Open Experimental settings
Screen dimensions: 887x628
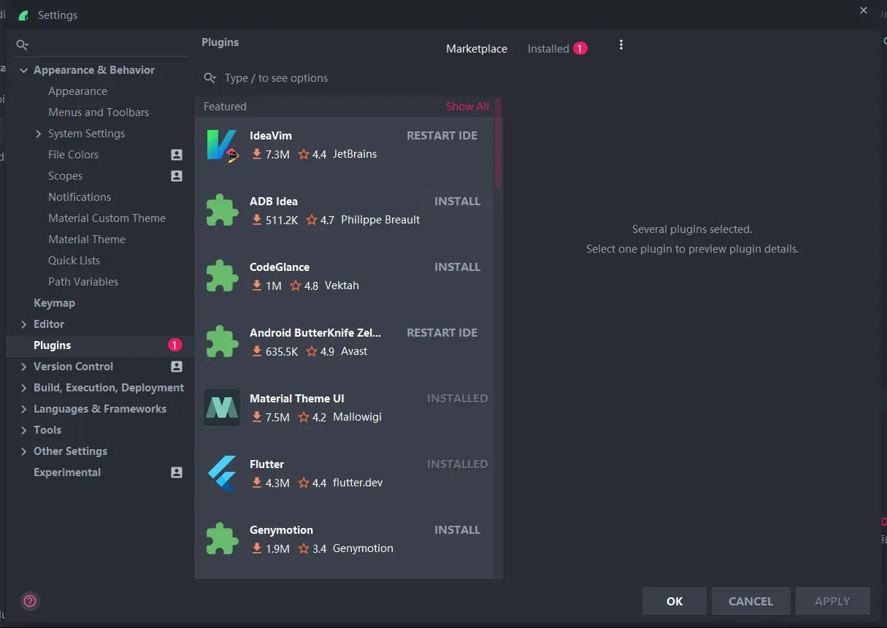[67, 472]
